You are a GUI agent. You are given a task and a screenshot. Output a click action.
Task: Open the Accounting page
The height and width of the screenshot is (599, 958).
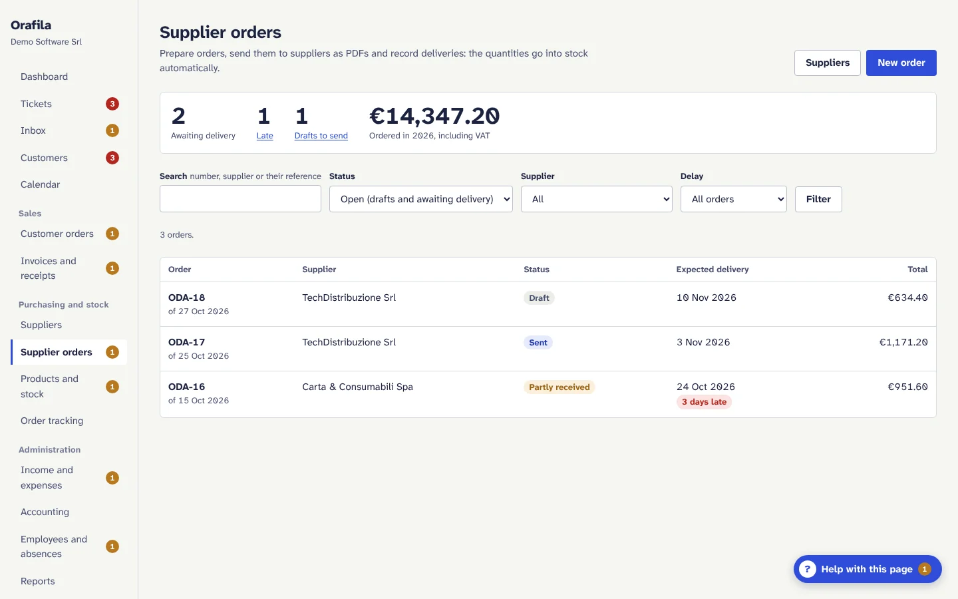pyautogui.click(x=69, y=512)
